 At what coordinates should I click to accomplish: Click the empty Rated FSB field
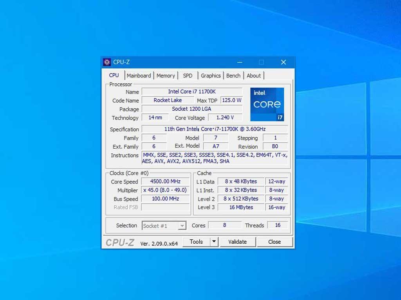(x=165, y=207)
